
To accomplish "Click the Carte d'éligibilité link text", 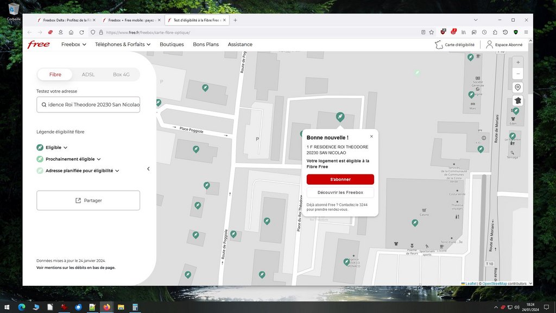I will [459, 45].
